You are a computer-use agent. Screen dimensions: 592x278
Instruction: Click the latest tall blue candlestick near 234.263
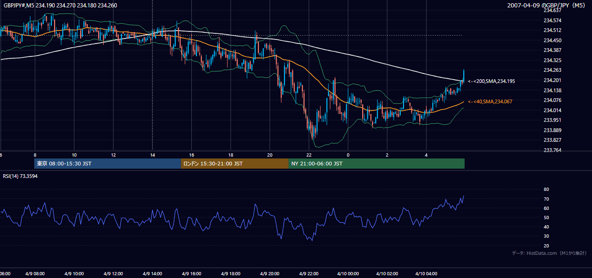click(463, 76)
